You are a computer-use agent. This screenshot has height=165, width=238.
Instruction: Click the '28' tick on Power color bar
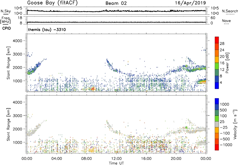(222, 43)
